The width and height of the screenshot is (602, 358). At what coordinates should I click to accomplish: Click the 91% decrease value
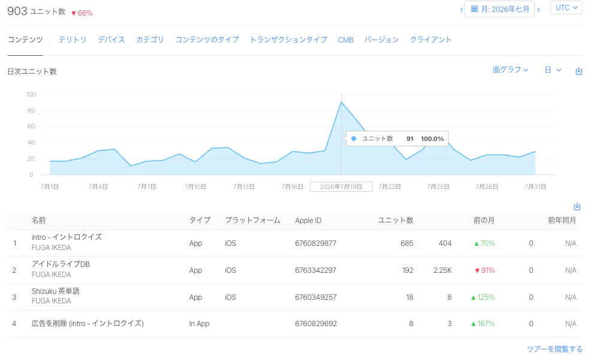[485, 270]
